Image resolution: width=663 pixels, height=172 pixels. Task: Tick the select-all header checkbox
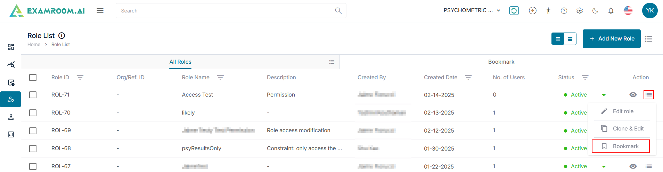pyautogui.click(x=33, y=78)
